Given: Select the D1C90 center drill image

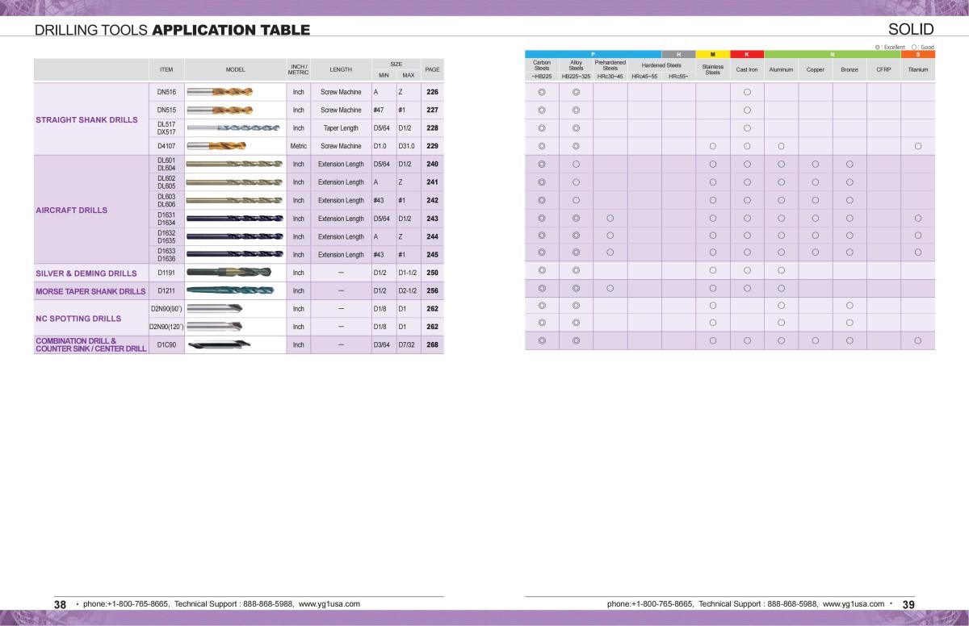Looking at the screenshot, I should 220,345.
